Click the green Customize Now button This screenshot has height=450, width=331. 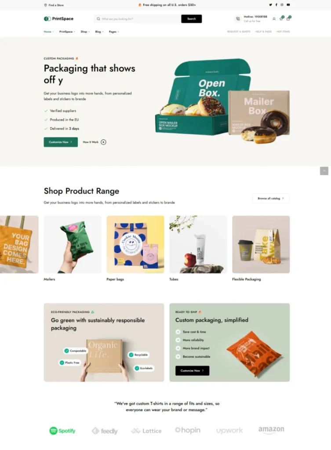click(61, 142)
